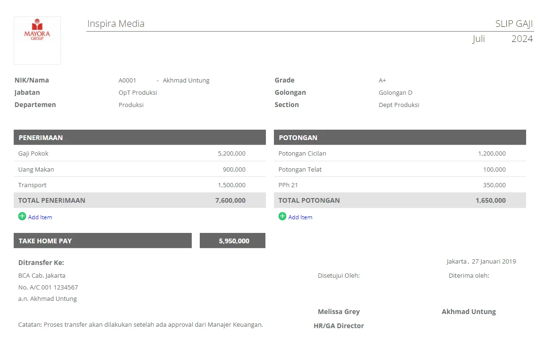545x339 pixels.
Task: Click the approver name Melissa Grey
Action: [x=339, y=312]
